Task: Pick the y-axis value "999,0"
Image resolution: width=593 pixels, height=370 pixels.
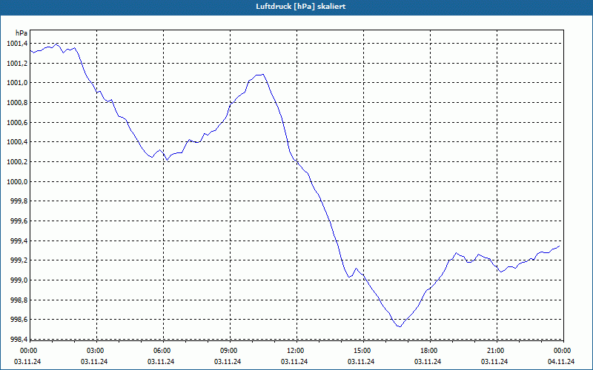Action: [19, 280]
